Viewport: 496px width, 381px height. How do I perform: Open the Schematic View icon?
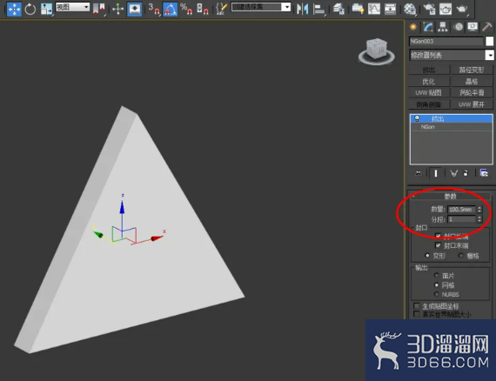[390, 9]
